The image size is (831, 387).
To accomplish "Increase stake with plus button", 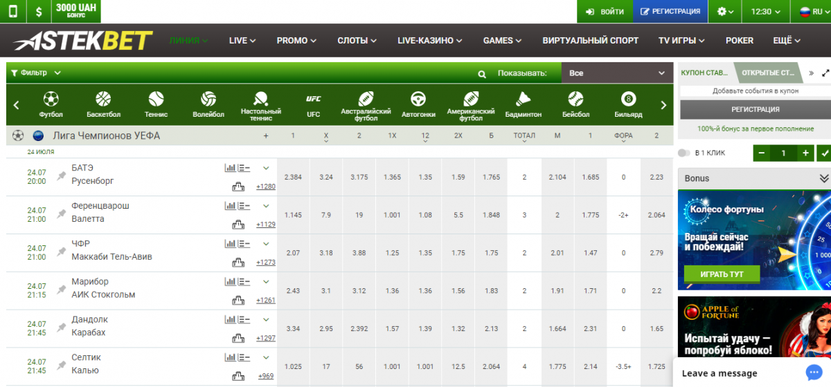I will pyautogui.click(x=805, y=153).
